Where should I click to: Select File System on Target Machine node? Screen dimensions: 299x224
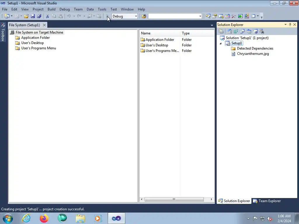click(x=39, y=32)
